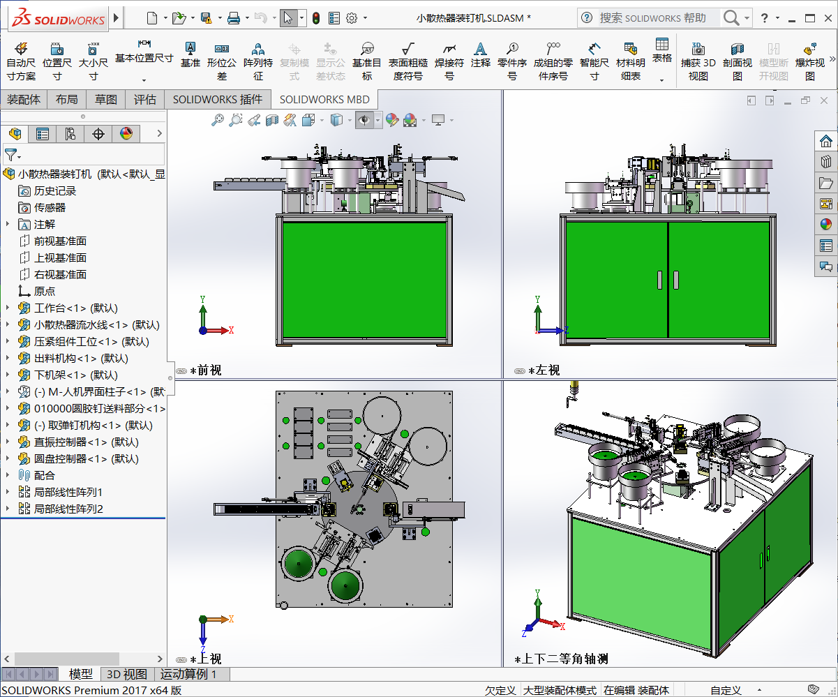Toggle the link icon beside *上视 view label
Viewport: 838px width, 697px height.
(181, 659)
